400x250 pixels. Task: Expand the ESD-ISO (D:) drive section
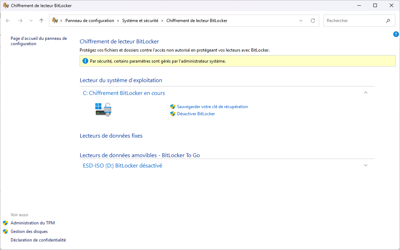366,165
